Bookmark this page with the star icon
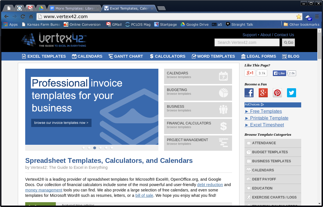Image resolution: width=323 pixels, height=207 pixels. pyautogui.click(x=299, y=17)
